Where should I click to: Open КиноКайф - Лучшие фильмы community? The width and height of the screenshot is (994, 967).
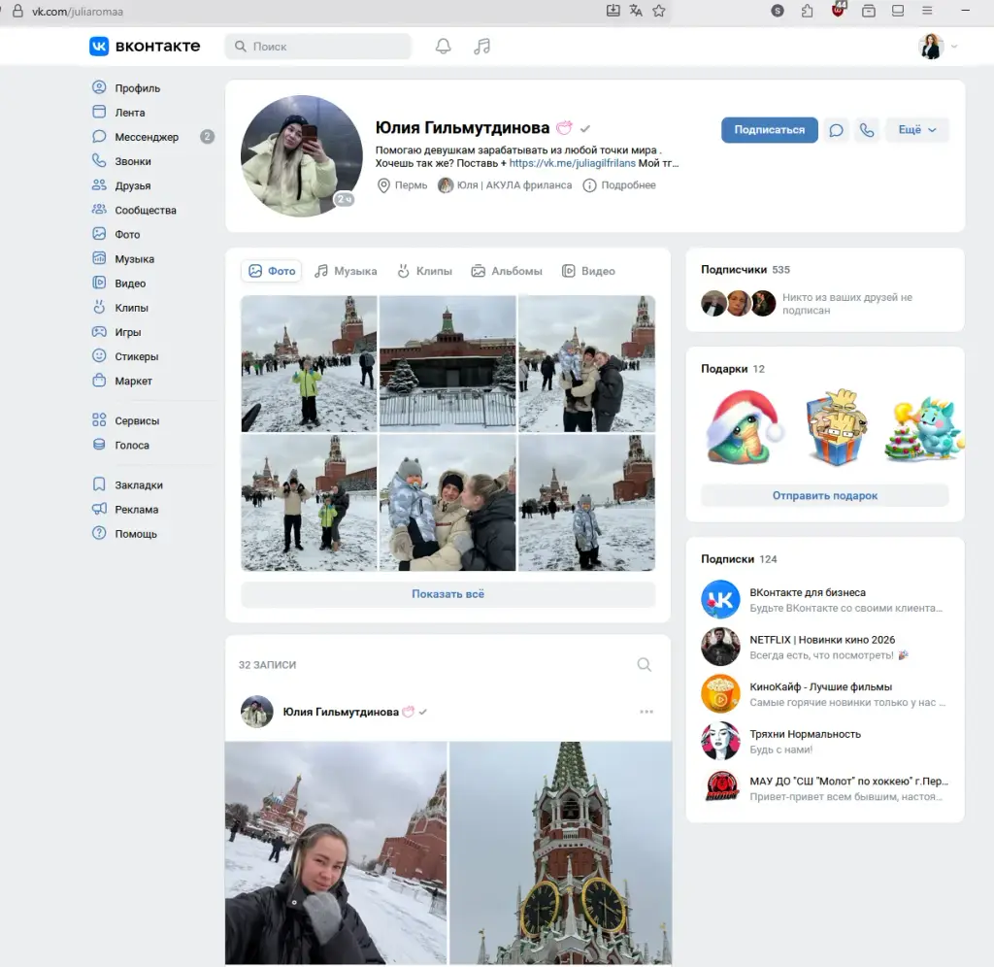coord(824,694)
